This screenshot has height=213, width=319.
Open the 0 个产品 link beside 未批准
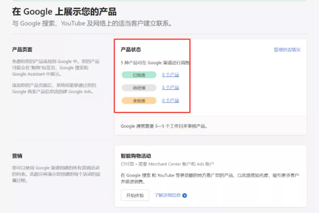pos(171,101)
